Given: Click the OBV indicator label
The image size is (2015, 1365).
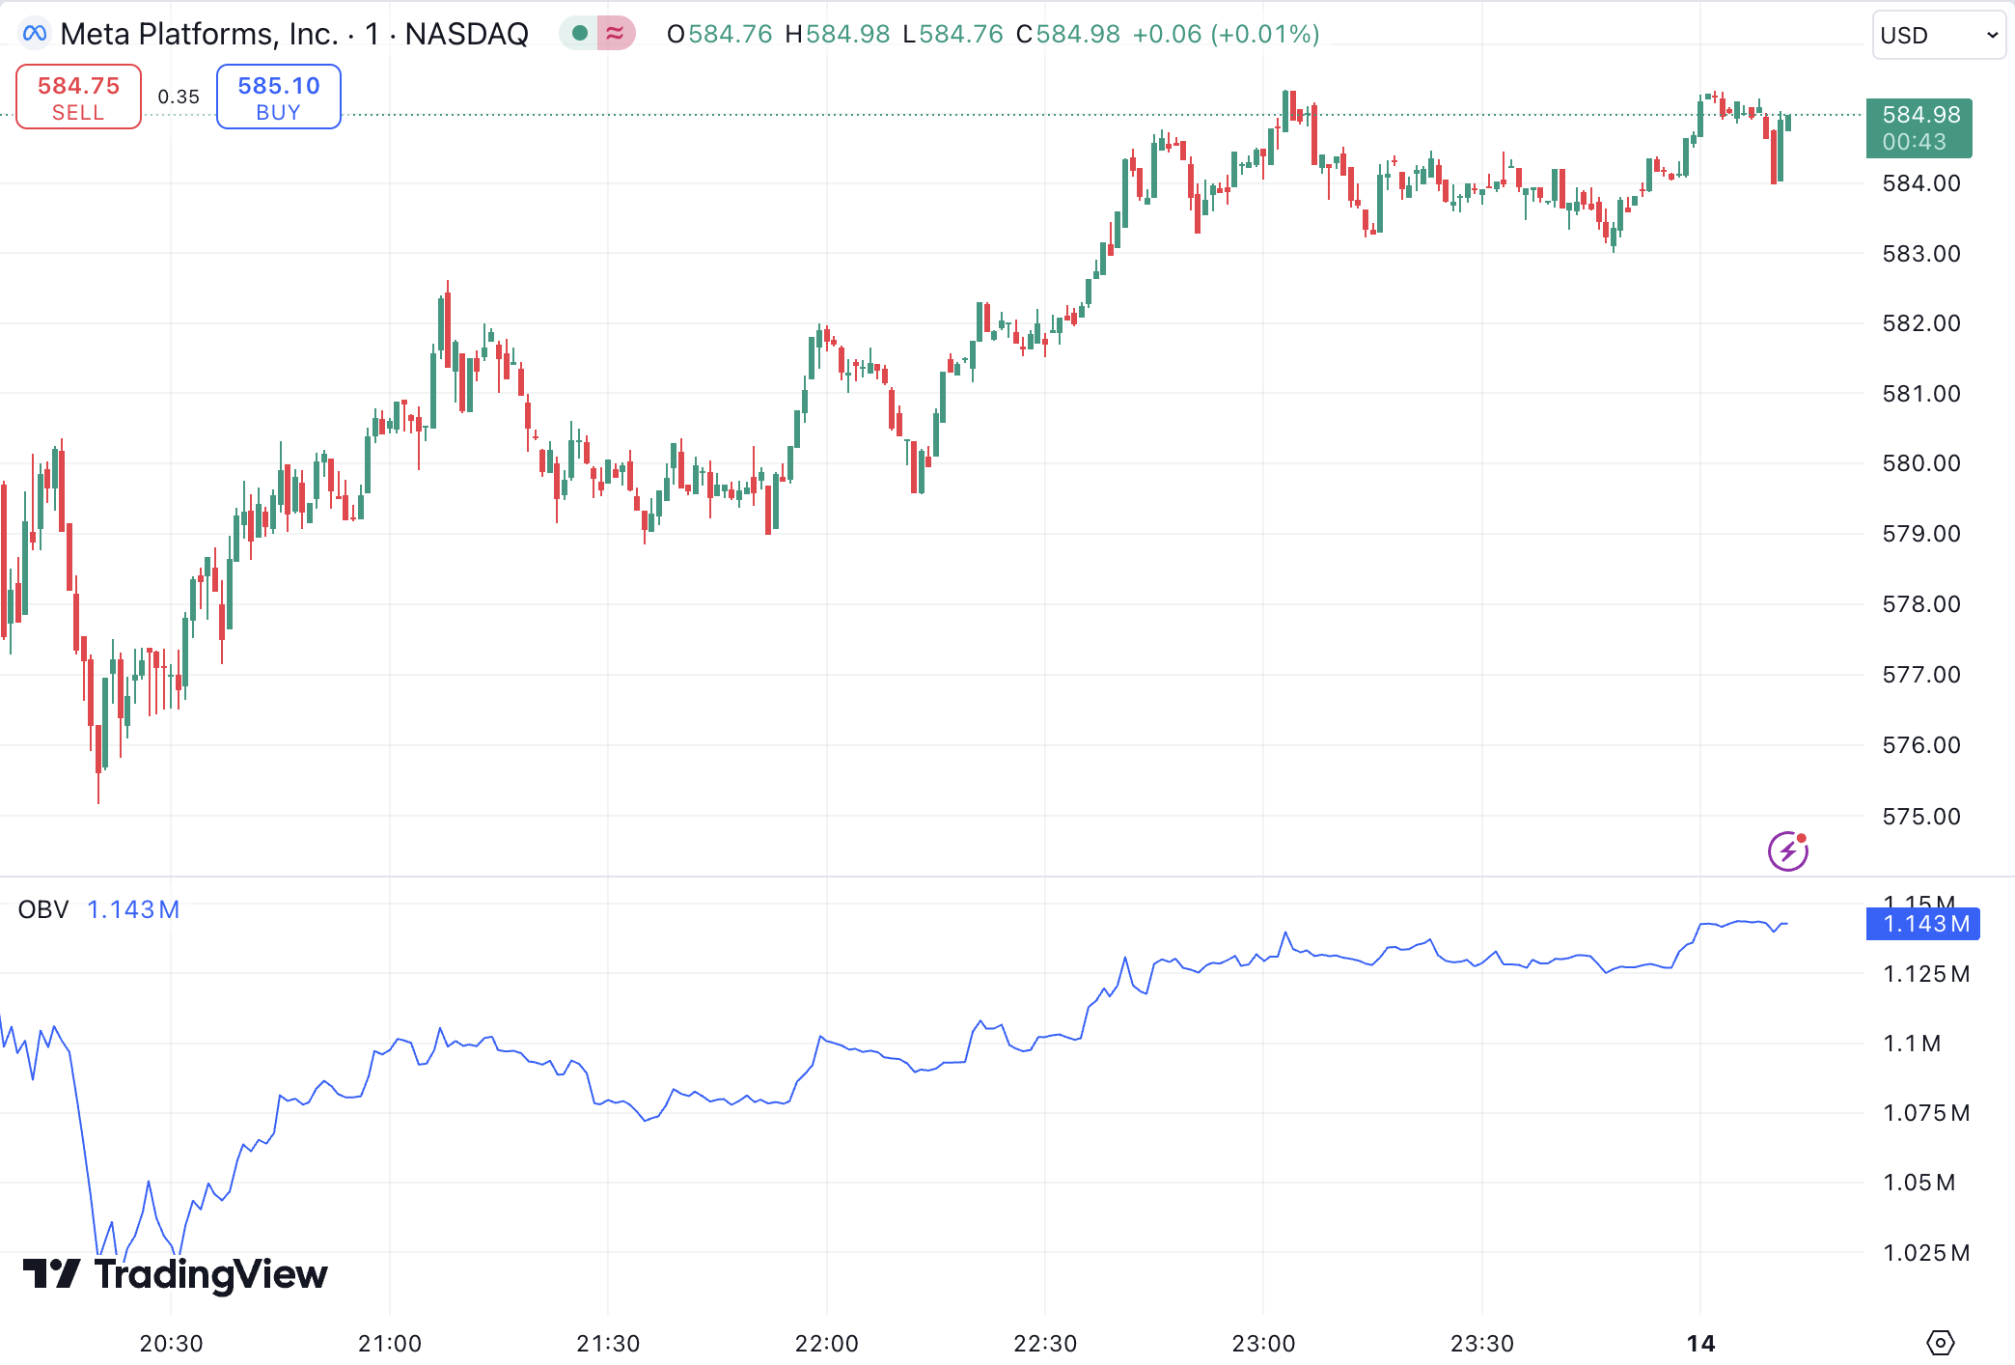Looking at the screenshot, I should pos(43,909).
